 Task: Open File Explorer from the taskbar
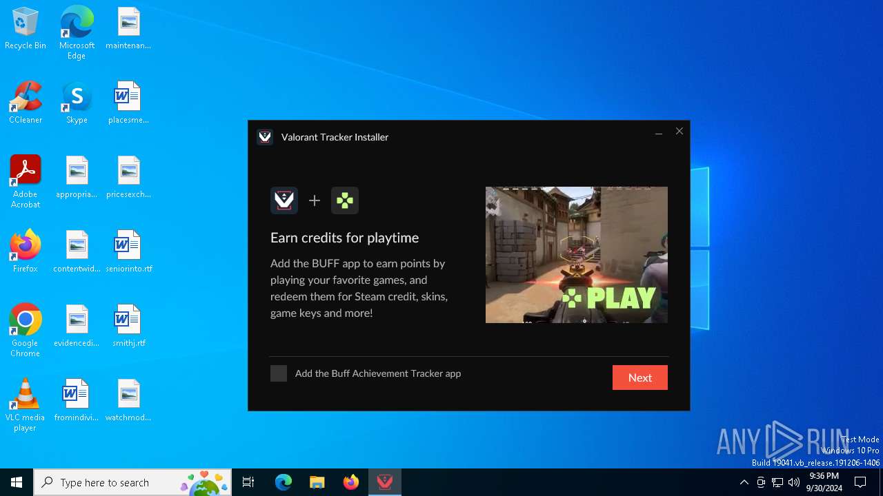click(317, 482)
